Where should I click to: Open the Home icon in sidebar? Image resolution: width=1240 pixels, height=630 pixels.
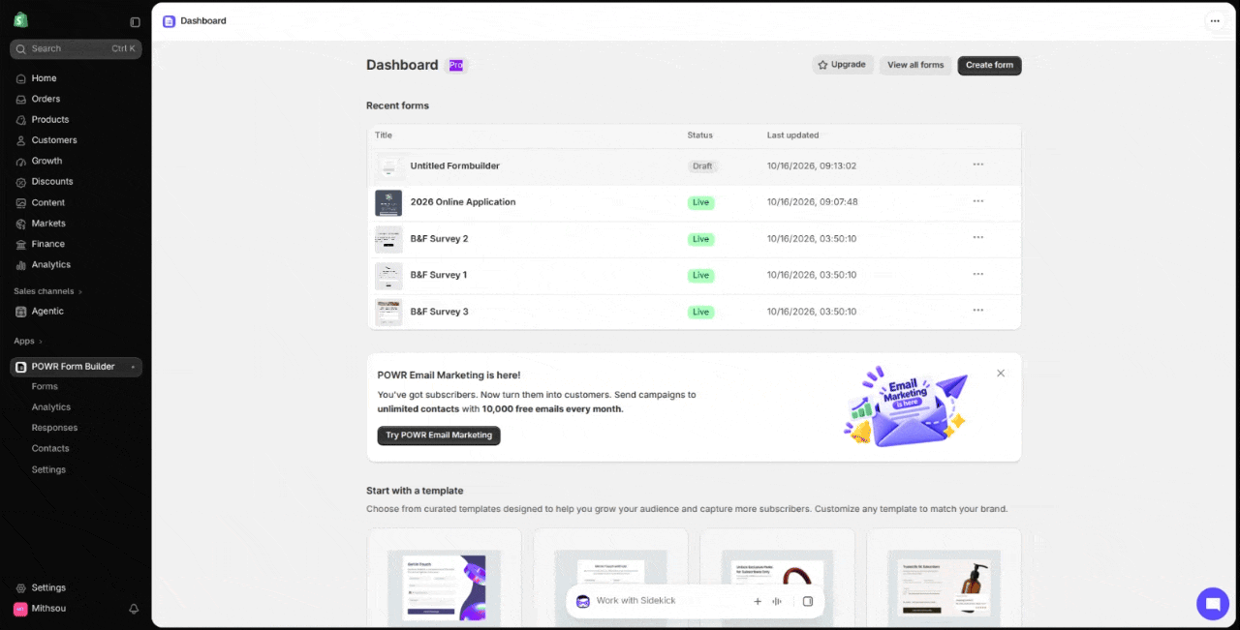pyautogui.click(x=21, y=78)
